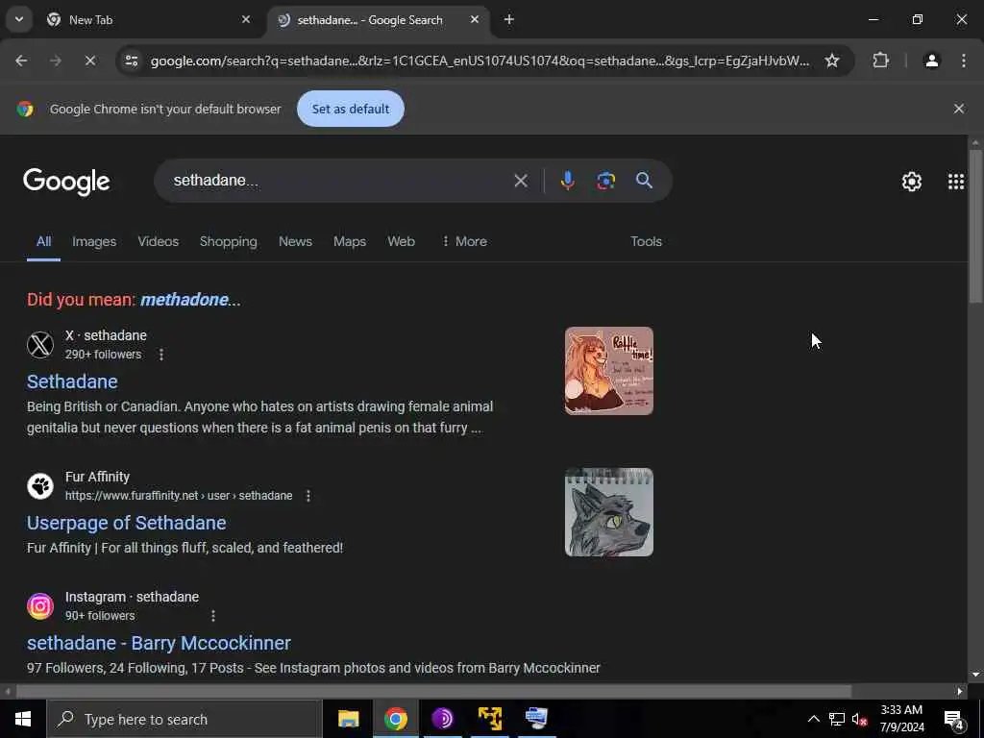Click the X site favicon
984x738 pixels.
40,345
